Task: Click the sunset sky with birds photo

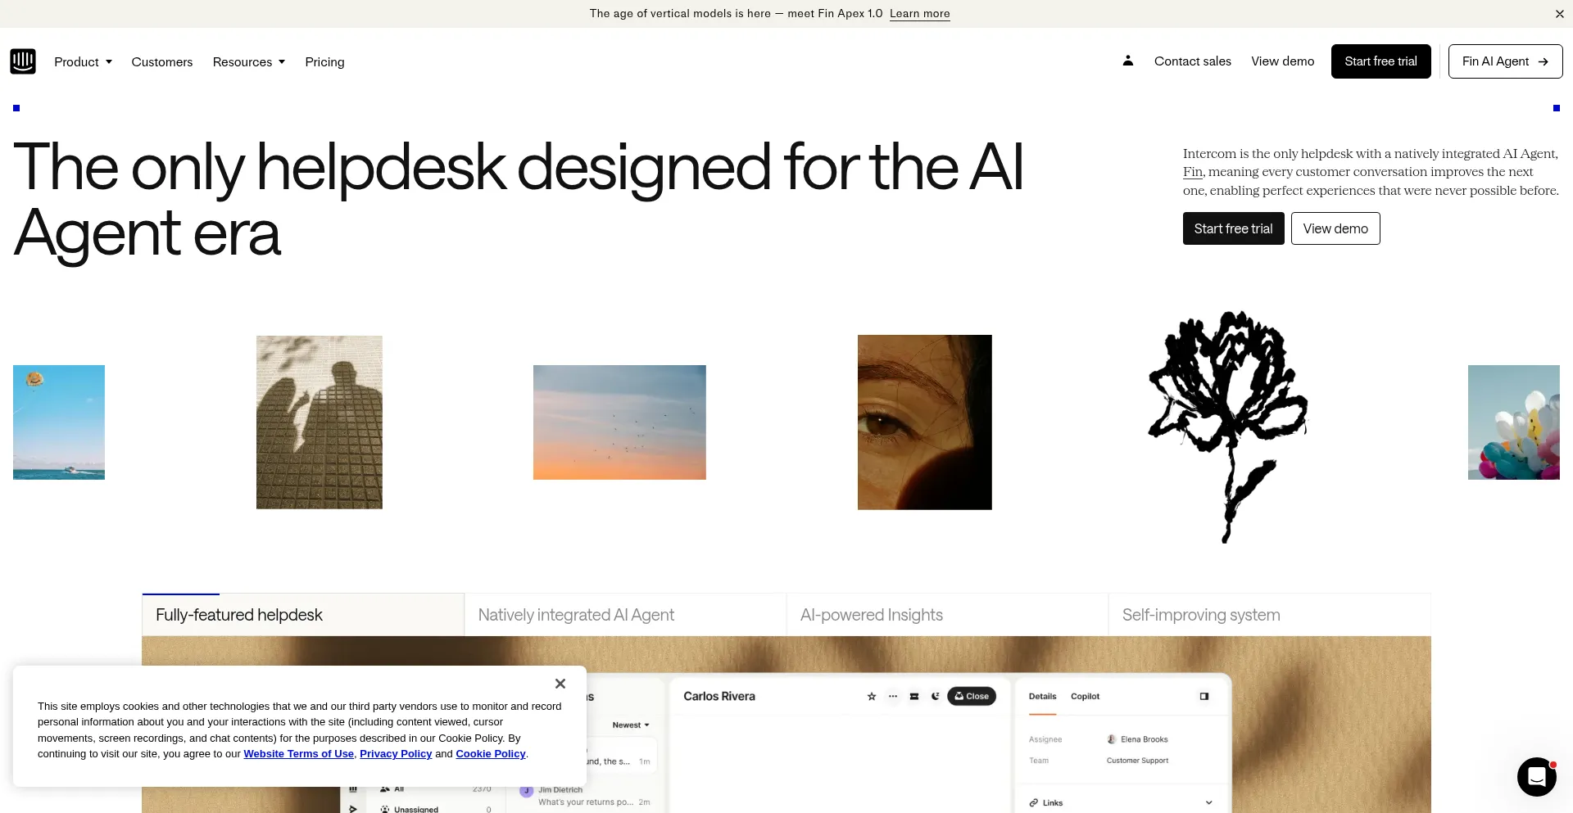Action: [x=619, y=422]
